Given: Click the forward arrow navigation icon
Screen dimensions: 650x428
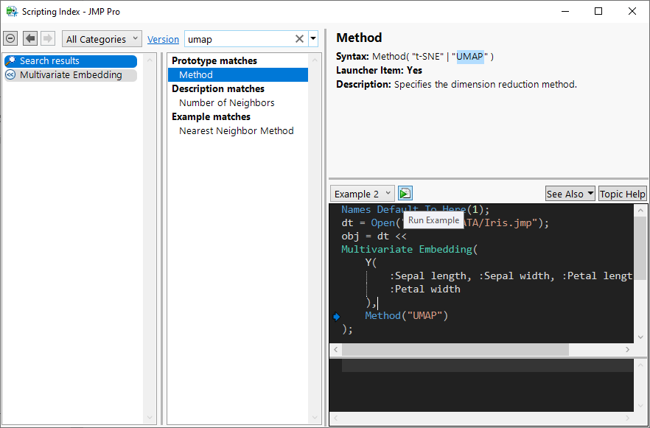Looking at the screenshot, I should coord(48,39).
